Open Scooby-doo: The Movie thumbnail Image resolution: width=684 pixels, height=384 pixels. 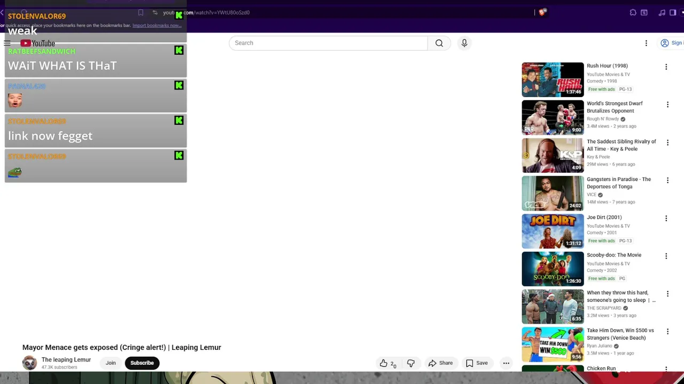[x=553, y=269]
